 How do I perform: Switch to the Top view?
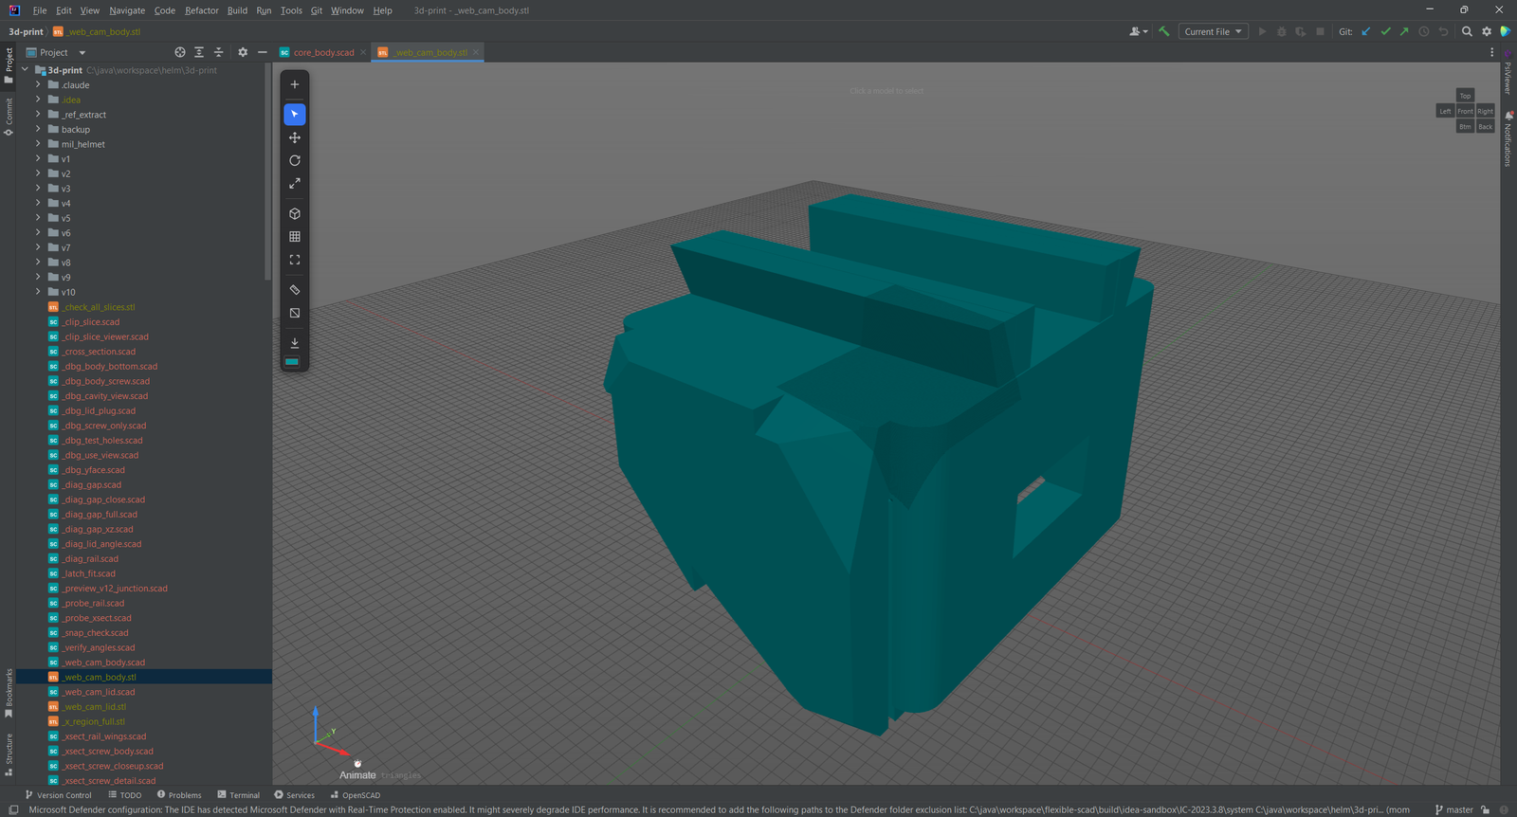pos(1465,96)
